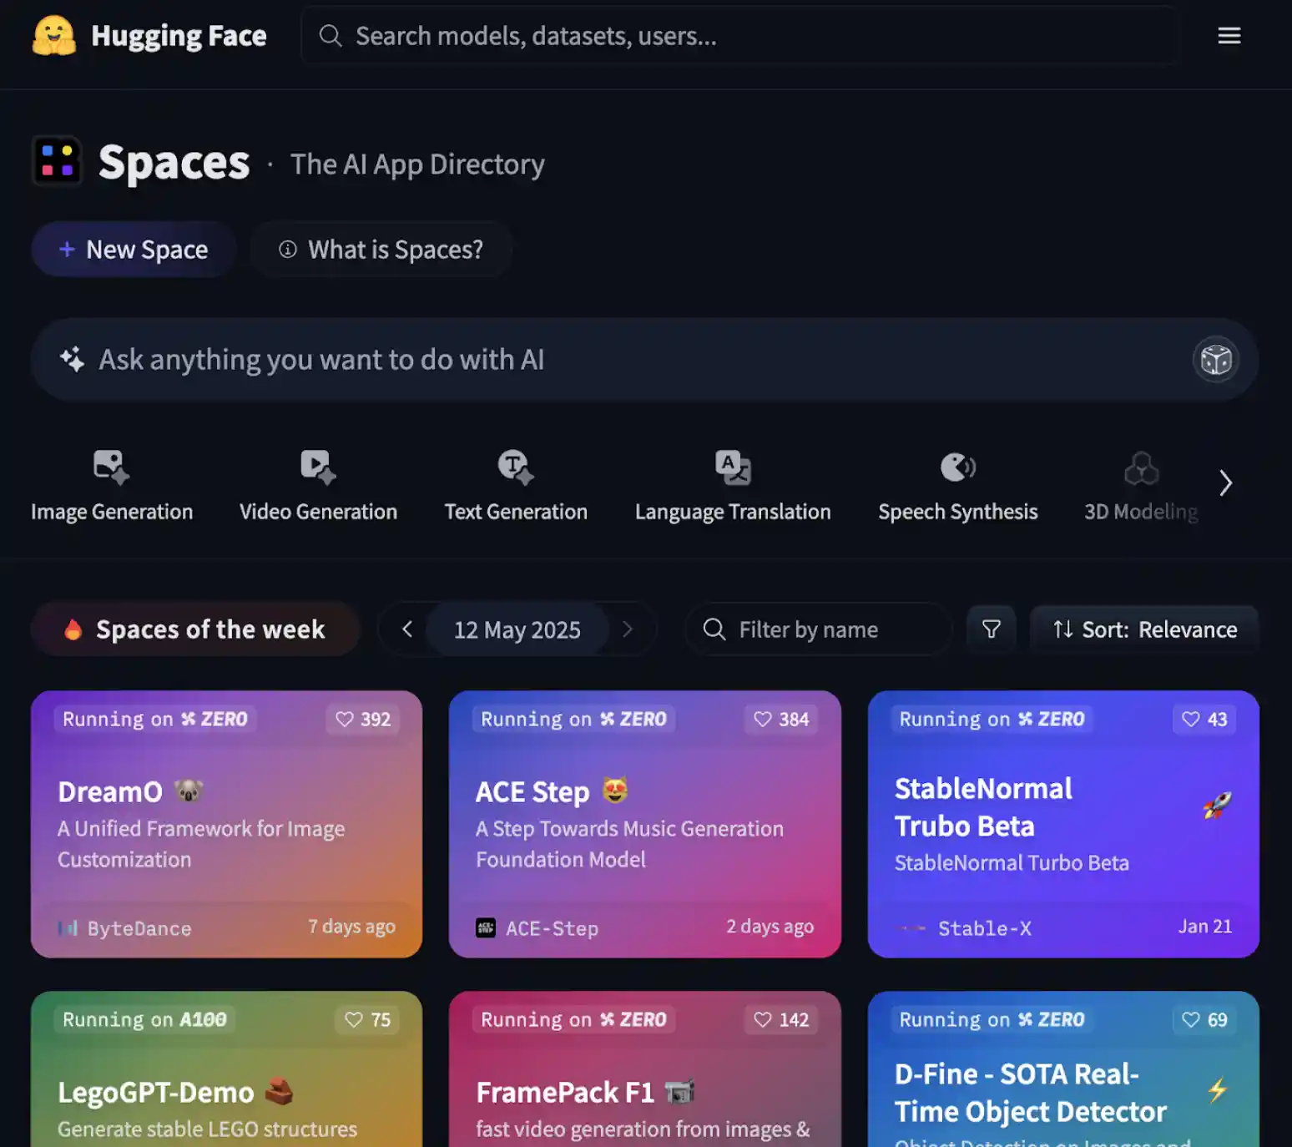Open the StableNormal Trubo Beta card title
The height and width of the screenshot is (1147, 1292).
click(x=983, y=807)
